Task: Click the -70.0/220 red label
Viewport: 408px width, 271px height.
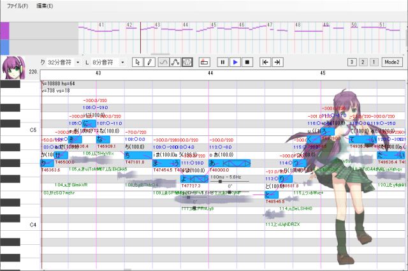Action: click(x=136, y=132)
